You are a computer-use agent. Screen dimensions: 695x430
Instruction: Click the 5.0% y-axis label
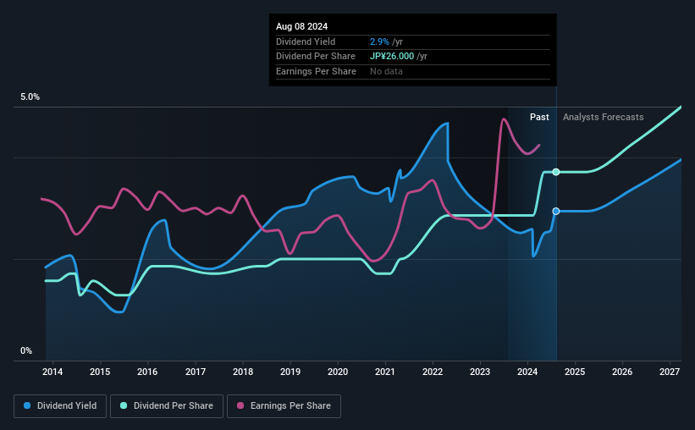pyautogui.click(x=30, y=97)
